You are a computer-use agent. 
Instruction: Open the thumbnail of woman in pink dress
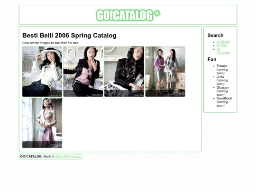click(x=42, y=123)
